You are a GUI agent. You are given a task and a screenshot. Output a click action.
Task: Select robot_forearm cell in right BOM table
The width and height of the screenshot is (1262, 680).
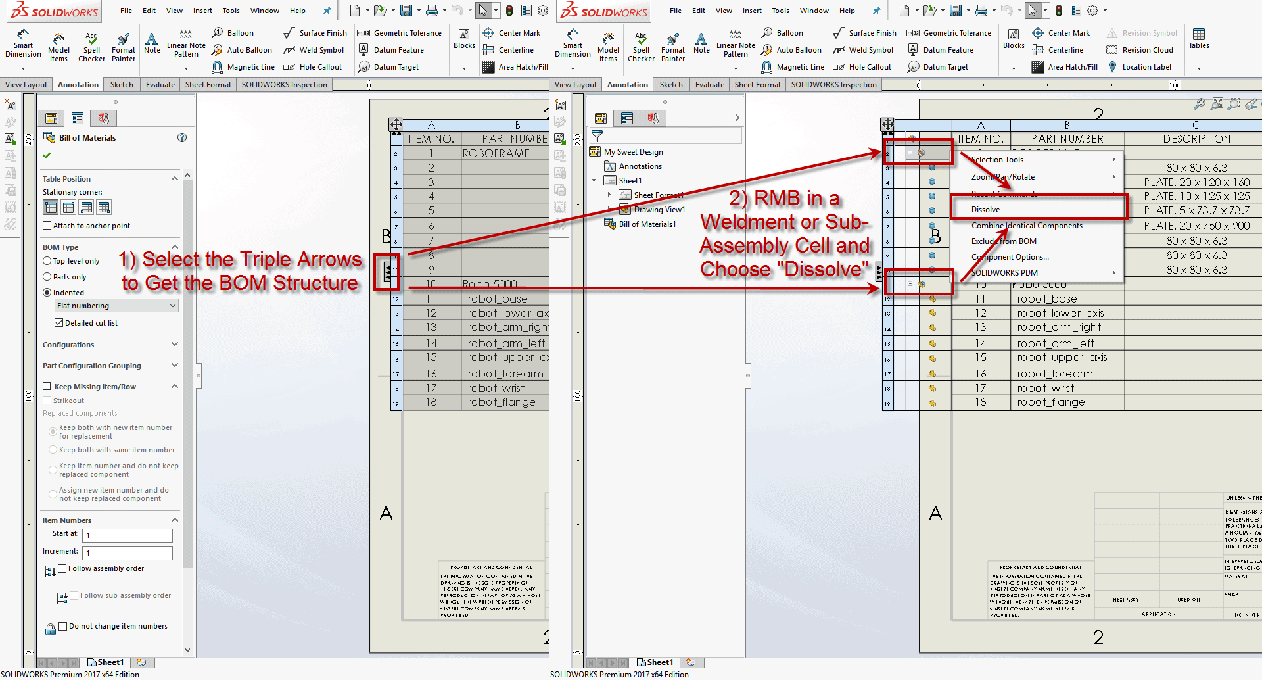click(1067, 374)
